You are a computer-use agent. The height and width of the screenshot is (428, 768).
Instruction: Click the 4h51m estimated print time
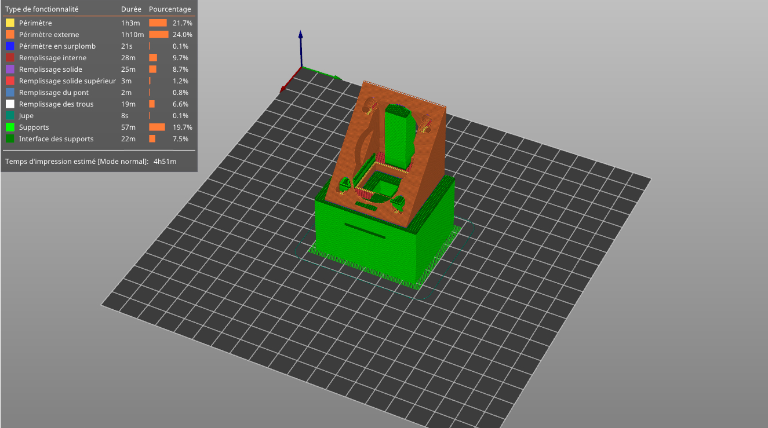point(165,162)
